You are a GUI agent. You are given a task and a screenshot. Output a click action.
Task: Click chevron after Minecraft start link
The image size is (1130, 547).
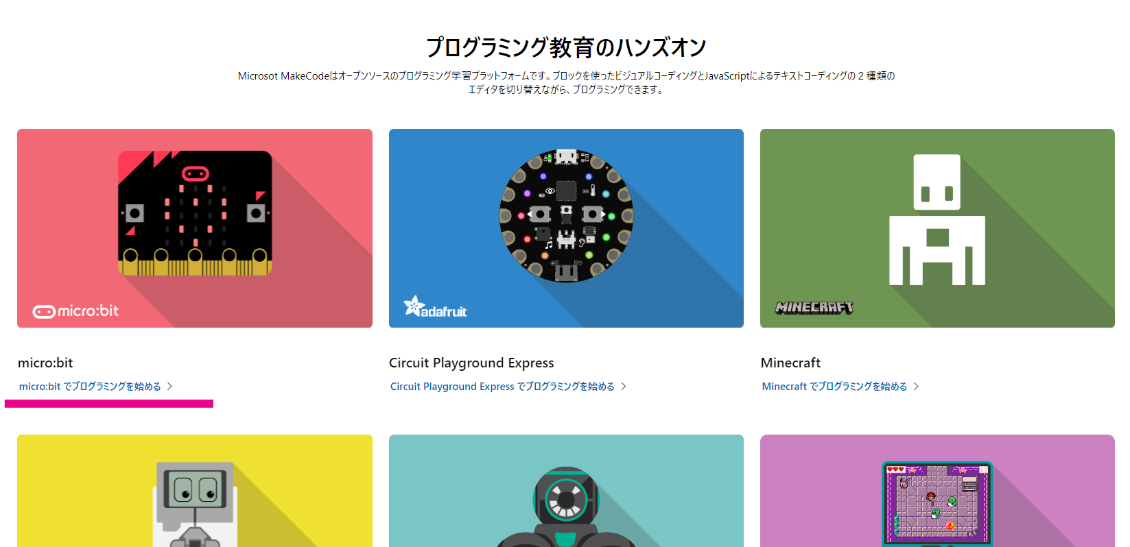pyautogui.click(x=916, y=387)
